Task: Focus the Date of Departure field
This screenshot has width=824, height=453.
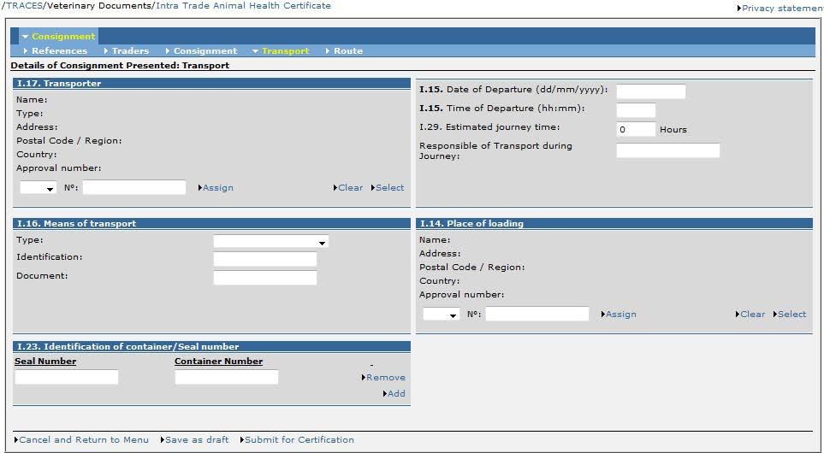Action: (650, 91)
